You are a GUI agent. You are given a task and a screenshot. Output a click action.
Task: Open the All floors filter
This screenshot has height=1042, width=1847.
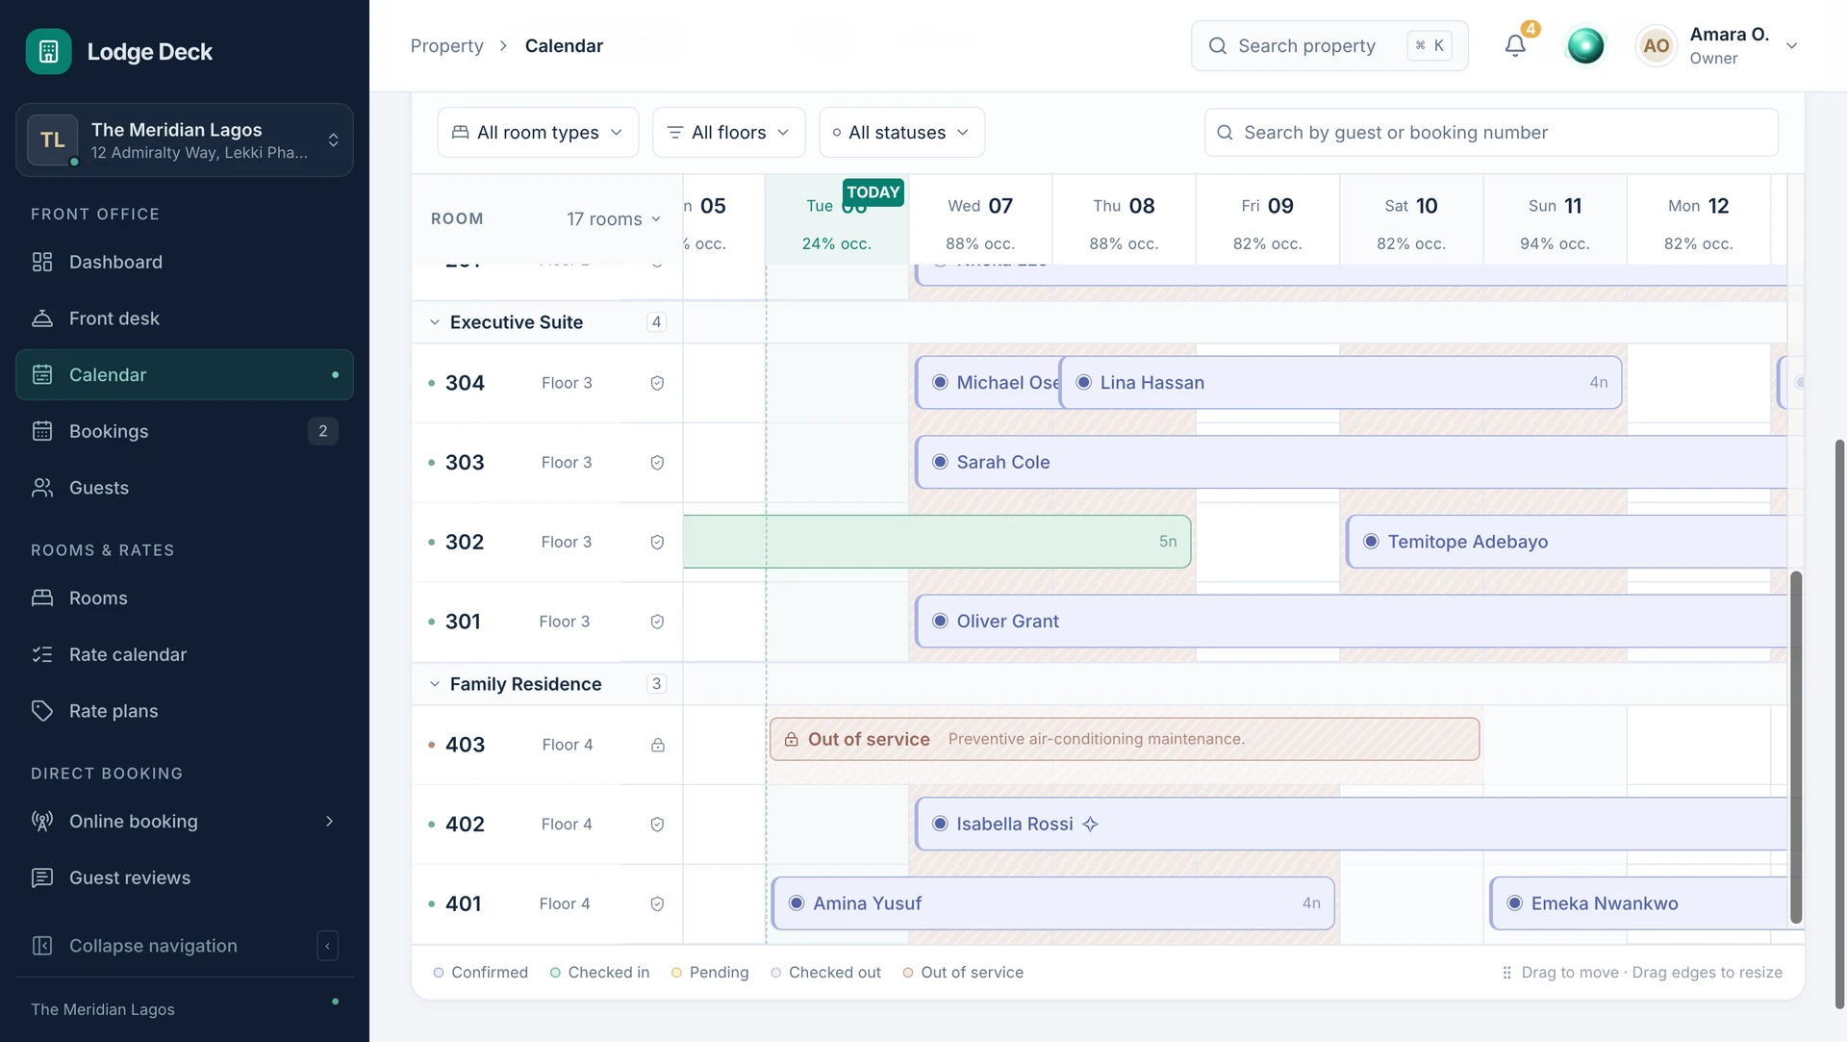[728, 133]
